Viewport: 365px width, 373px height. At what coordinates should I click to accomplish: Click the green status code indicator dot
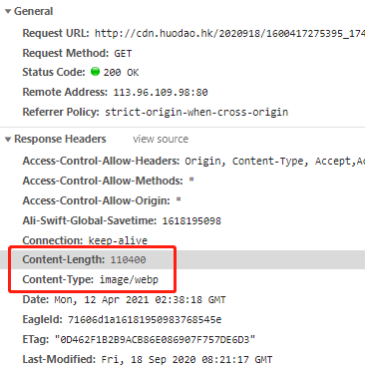click(x=95, y=72)
